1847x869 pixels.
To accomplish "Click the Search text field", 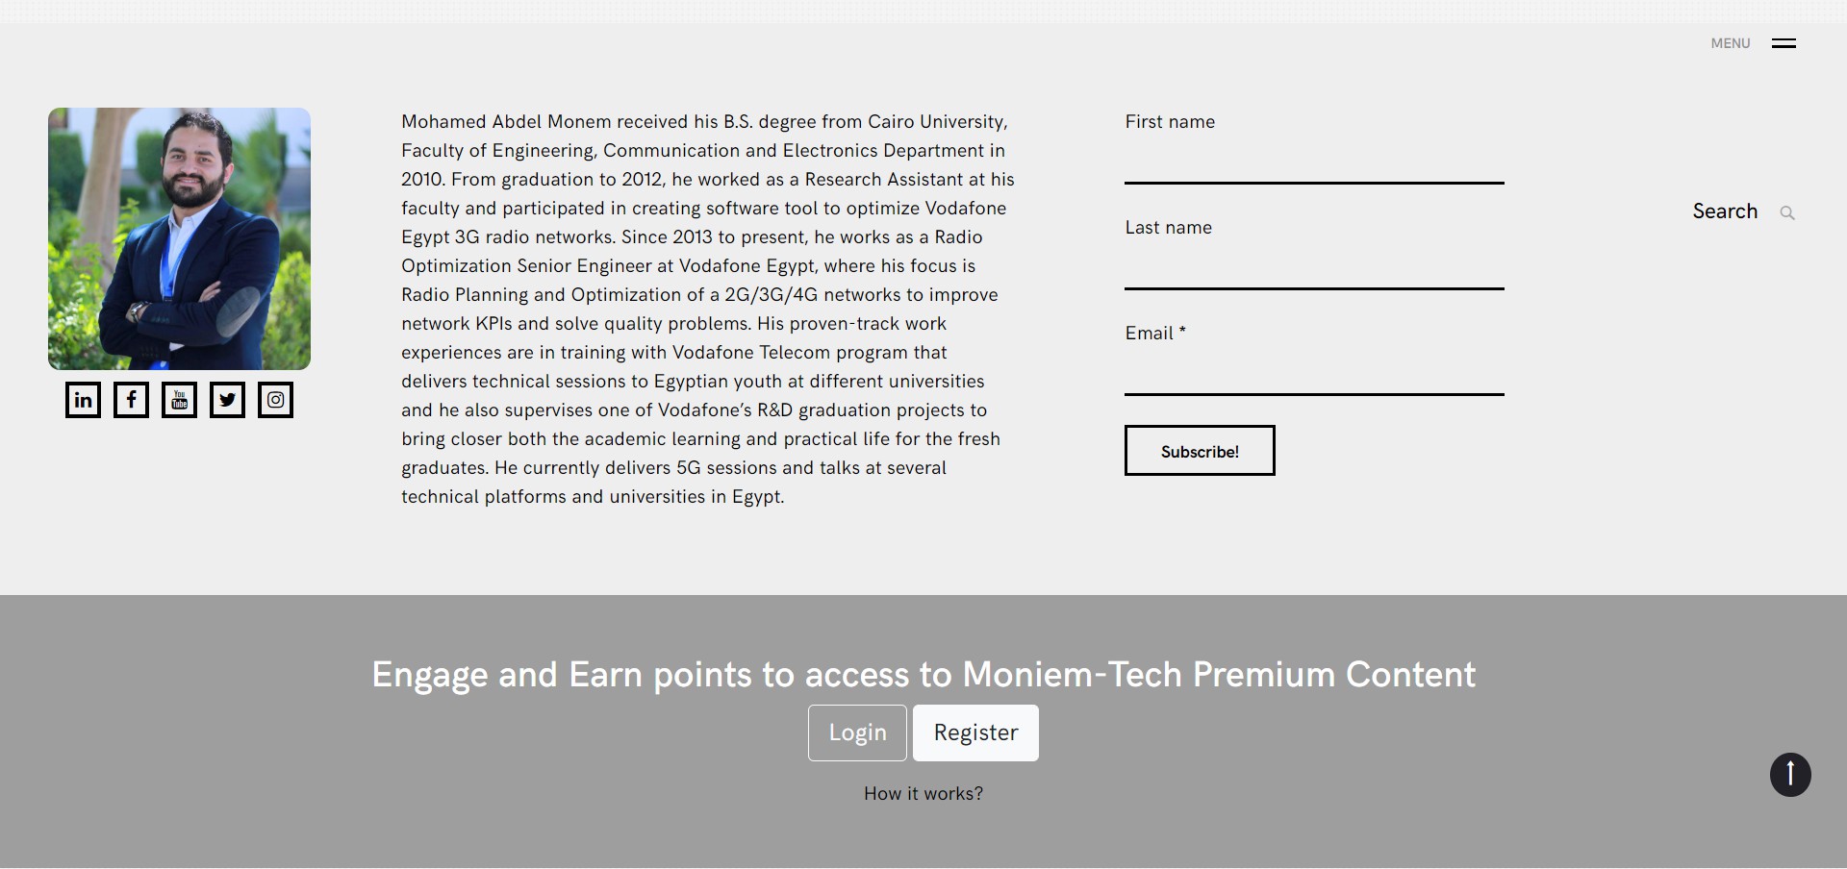I will pos(1725,211).
